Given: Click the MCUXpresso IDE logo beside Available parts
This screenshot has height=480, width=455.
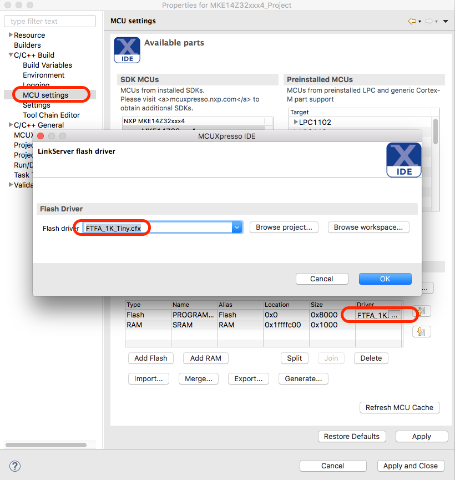Looking at the screenshot, I should 127,50.
